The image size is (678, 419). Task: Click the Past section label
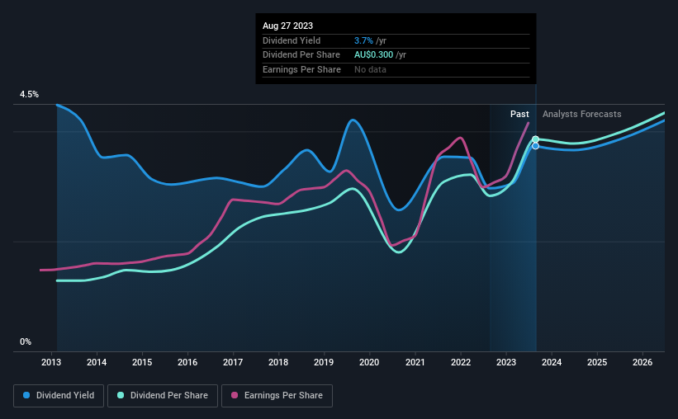click(x=519, y=114)
